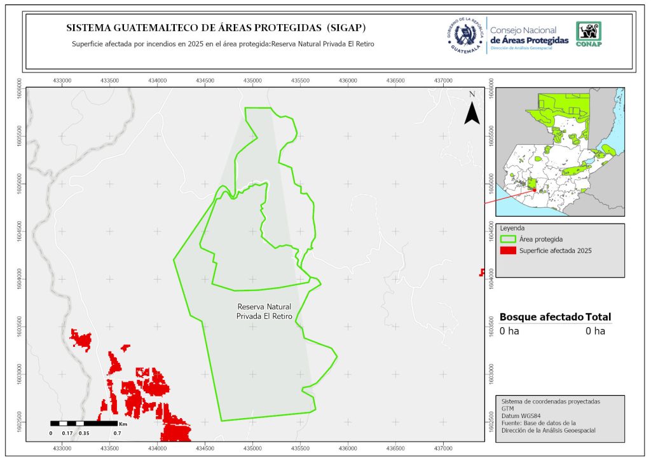Click the green CONAP logo
The image size is (651, 460).
(x=588, y=34)
